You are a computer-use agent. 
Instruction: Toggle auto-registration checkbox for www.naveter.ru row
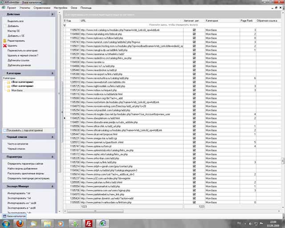point(194,62)
